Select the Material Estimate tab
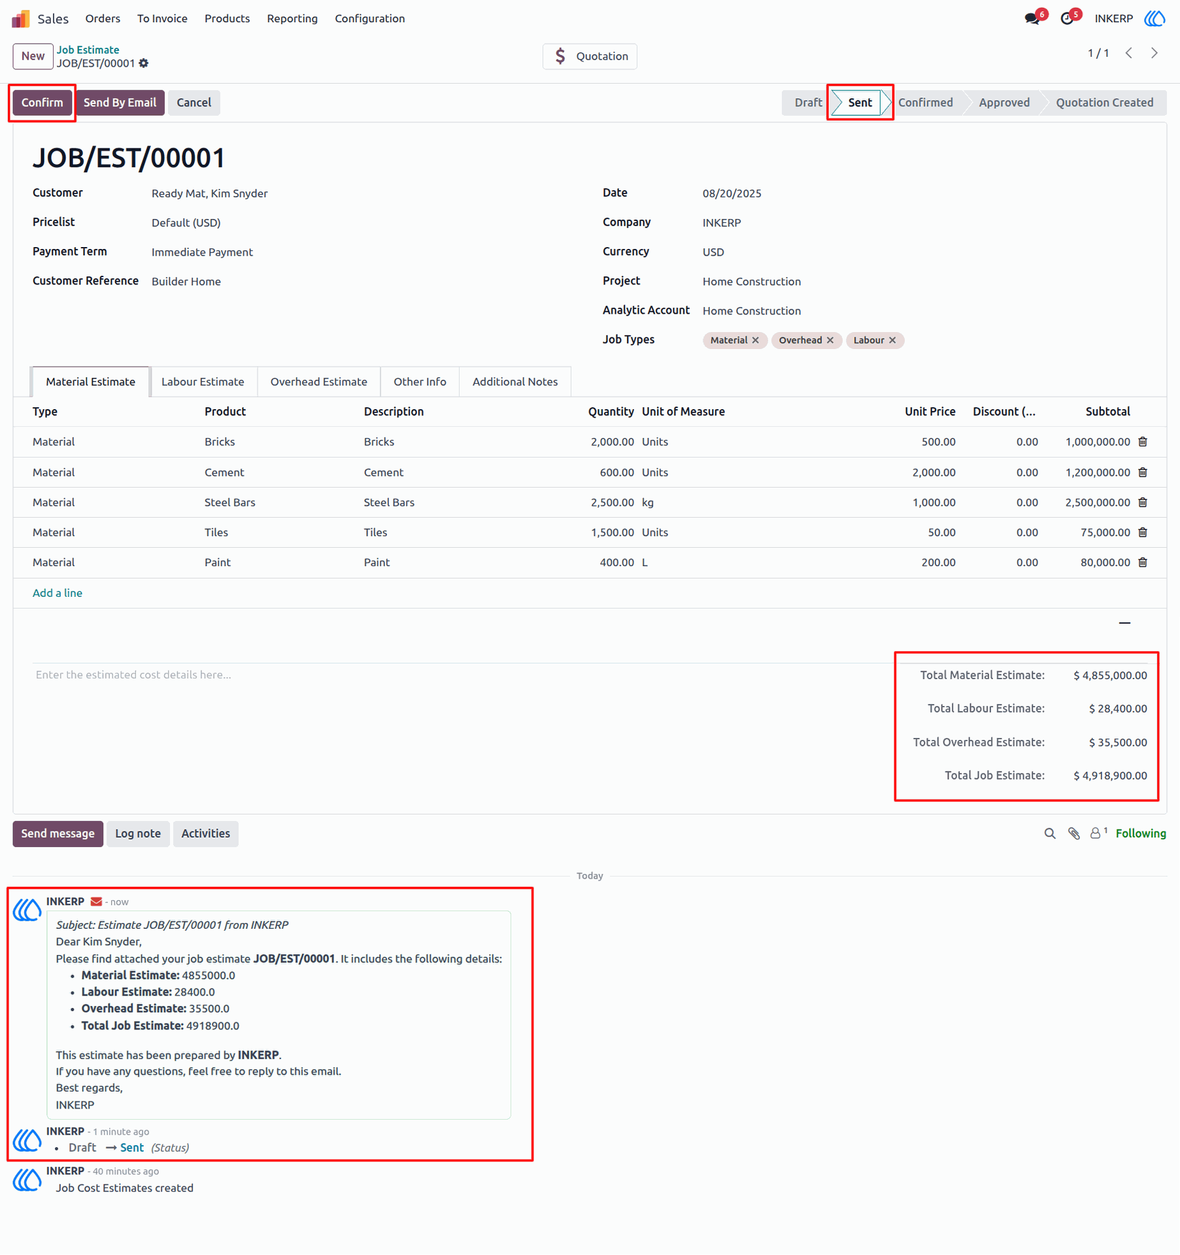 point(90,382)
